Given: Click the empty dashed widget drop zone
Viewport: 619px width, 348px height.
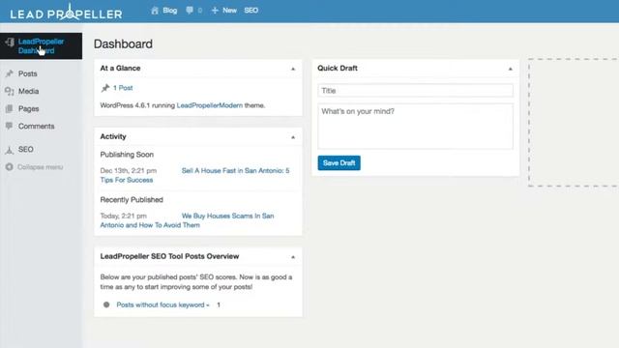Looking at the screenshot, I should pos(574,123).
